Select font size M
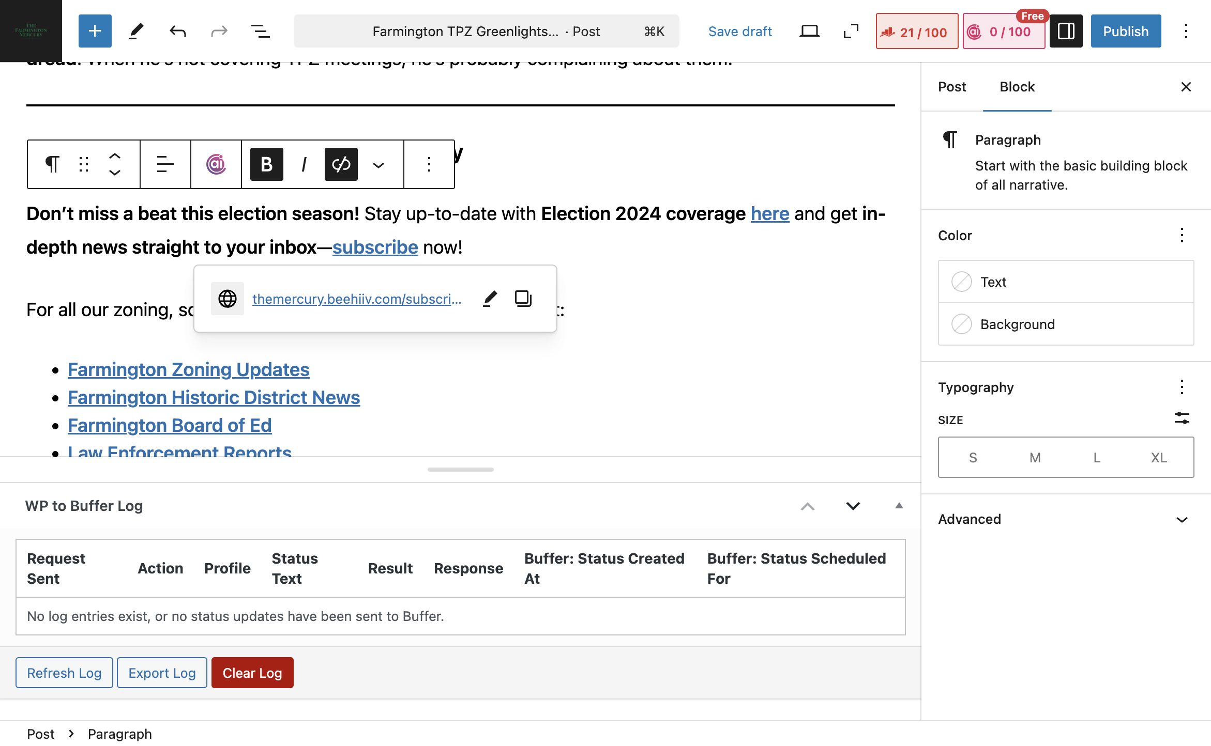Image resolution: width=1211 pixels, height=746 pixels. coord(1035,458)
